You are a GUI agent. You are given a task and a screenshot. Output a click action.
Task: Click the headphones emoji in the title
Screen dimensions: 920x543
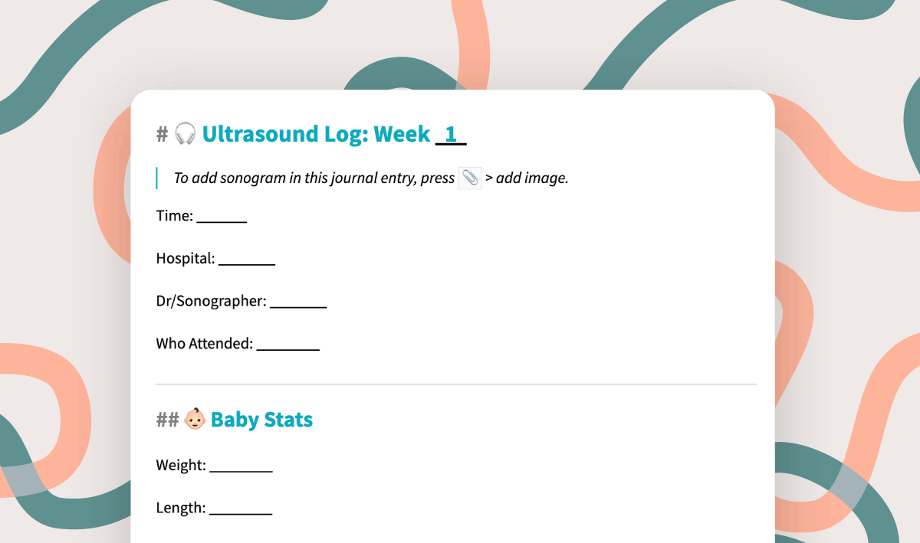(185, 134)
